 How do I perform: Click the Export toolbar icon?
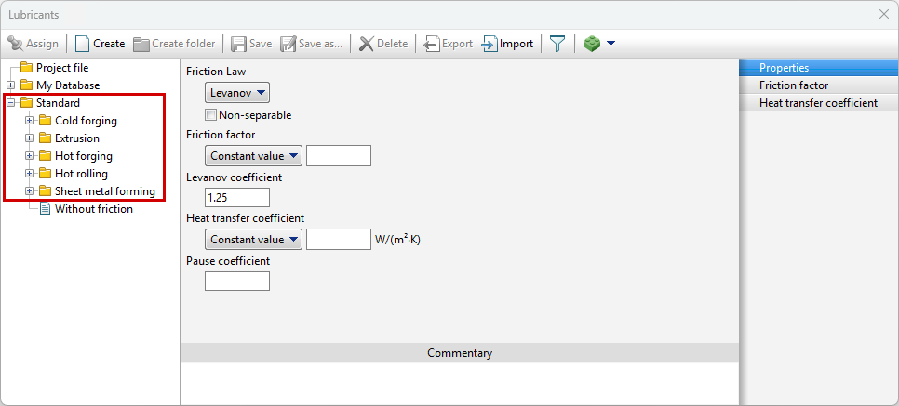click(x=432, y=44)
